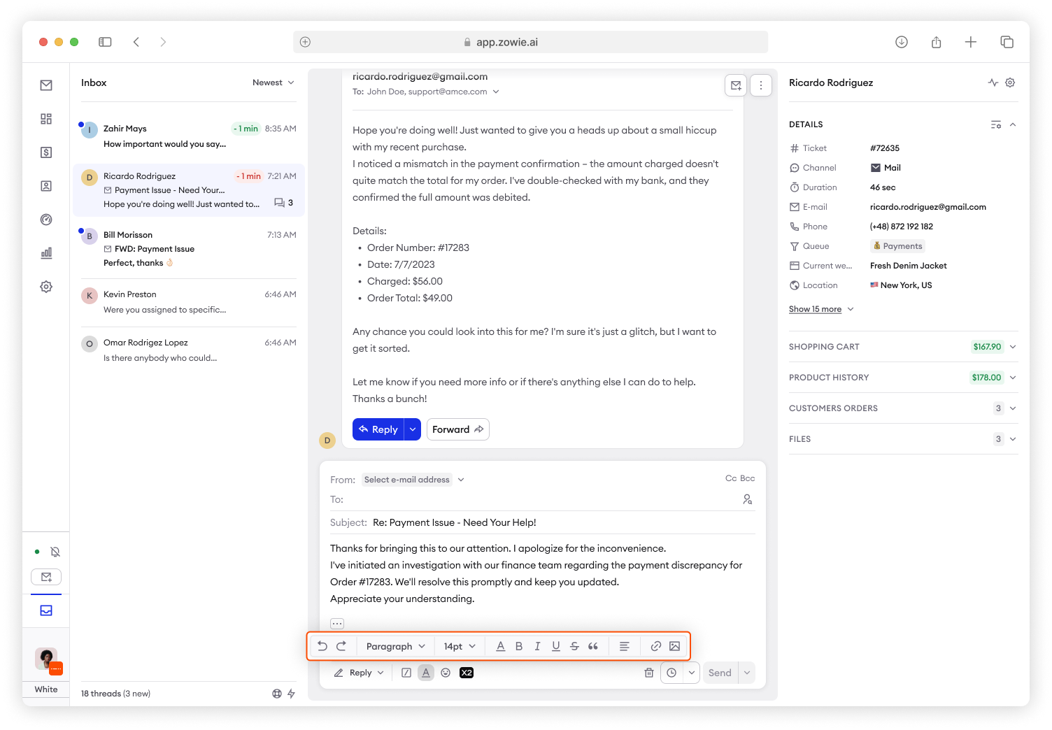Click the compose new mail icon in sidebar
Image resolution: width=1052 pixels, height=730 pixels.
click(x=46, y=577)
